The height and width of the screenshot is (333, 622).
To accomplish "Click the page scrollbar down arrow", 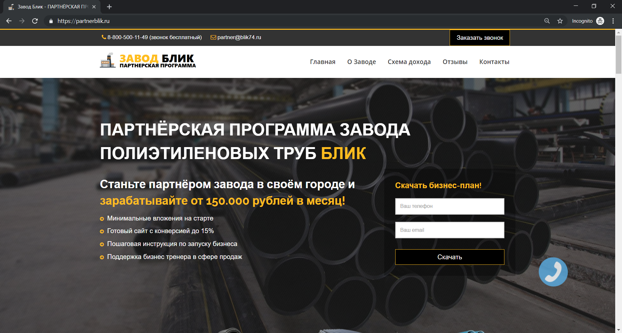I will point(618,330).
